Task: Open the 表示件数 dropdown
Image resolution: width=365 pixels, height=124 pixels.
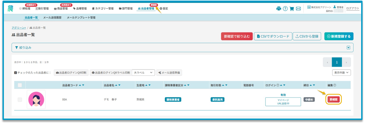Action: [341, 73]
